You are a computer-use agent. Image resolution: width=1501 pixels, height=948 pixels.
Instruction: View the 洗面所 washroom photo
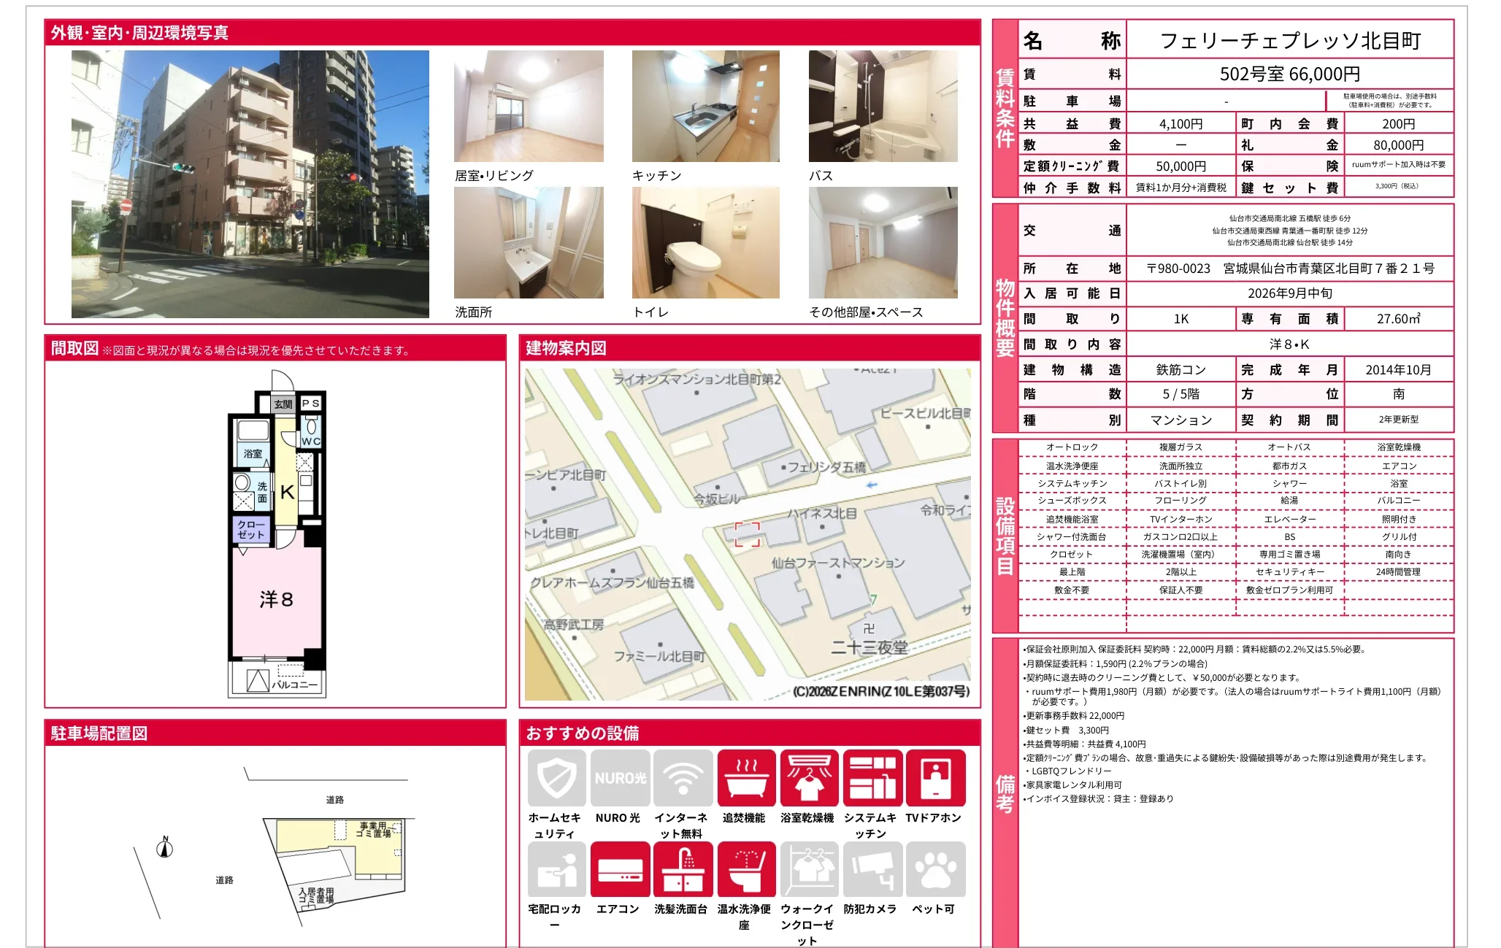point(529,242)
